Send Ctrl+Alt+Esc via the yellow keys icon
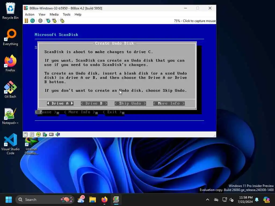The image size is (275, 206). coord(54,21)
